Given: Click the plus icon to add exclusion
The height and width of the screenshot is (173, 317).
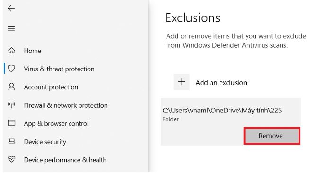Looking at the screenshot, I should [x=182, y=82].
